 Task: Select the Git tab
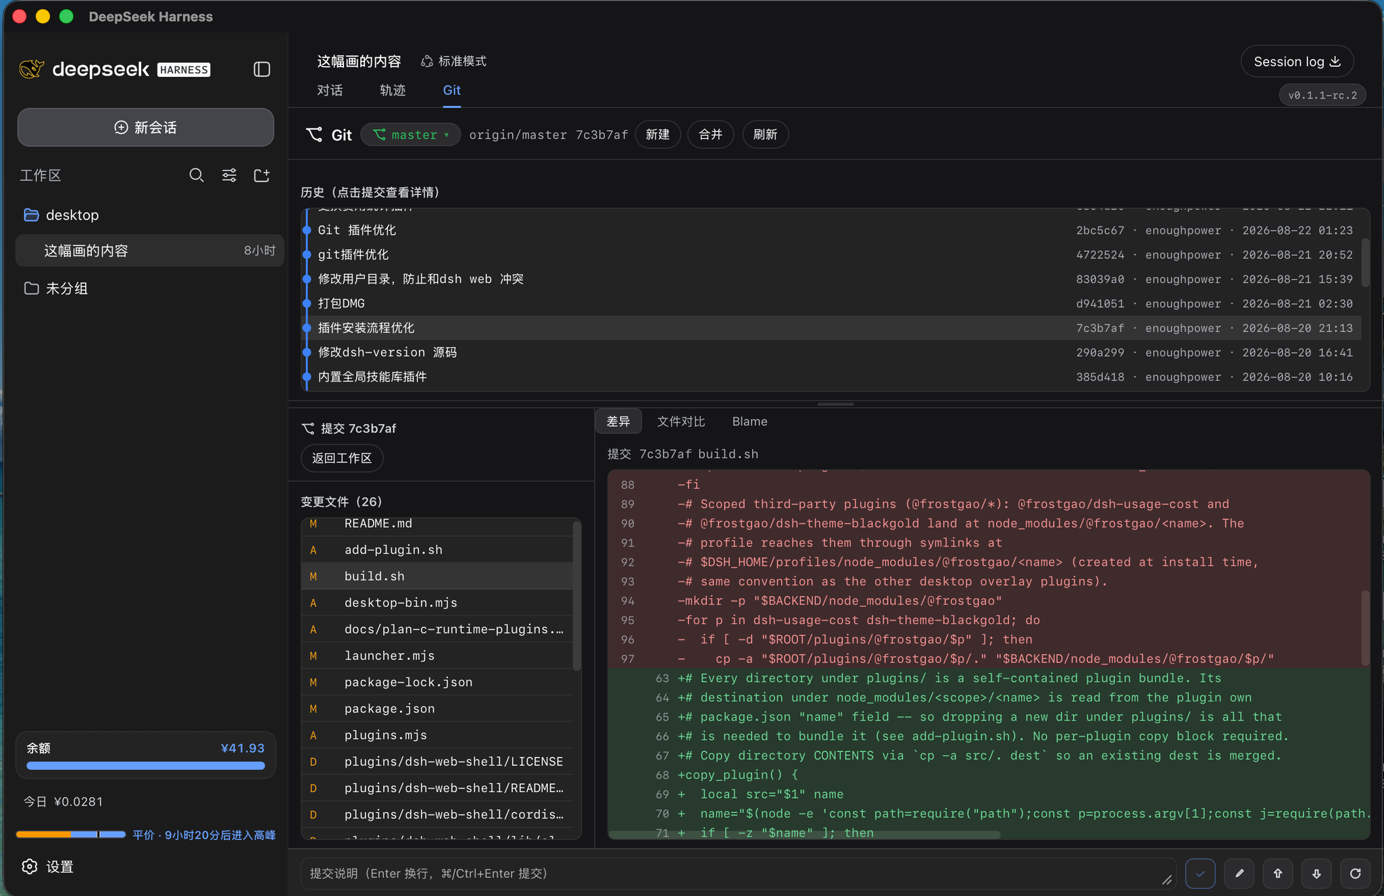point(451,90)
